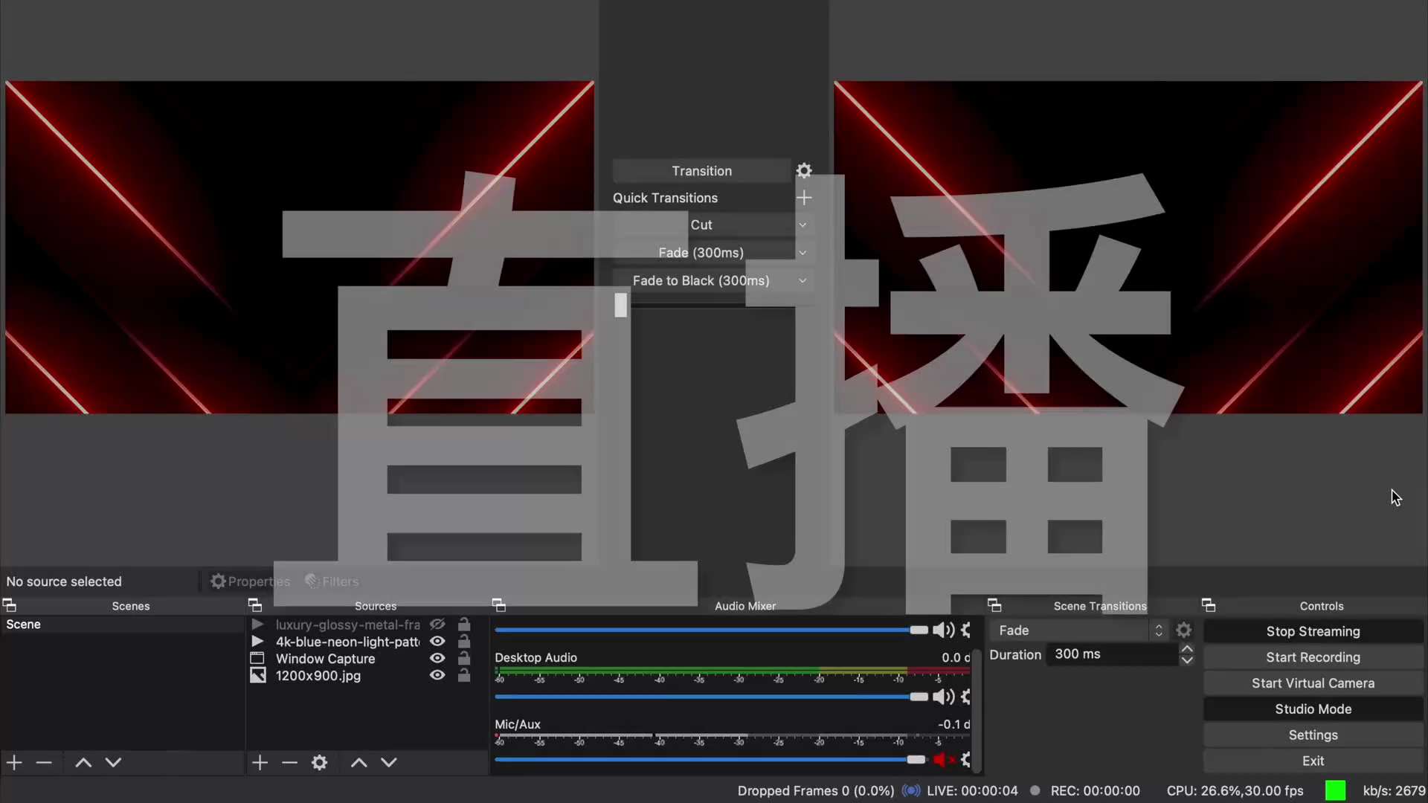Remove selected source using the minus icon
This screenshot has height=803, width=1428.
pyautogui.click(x=289, y=762)
